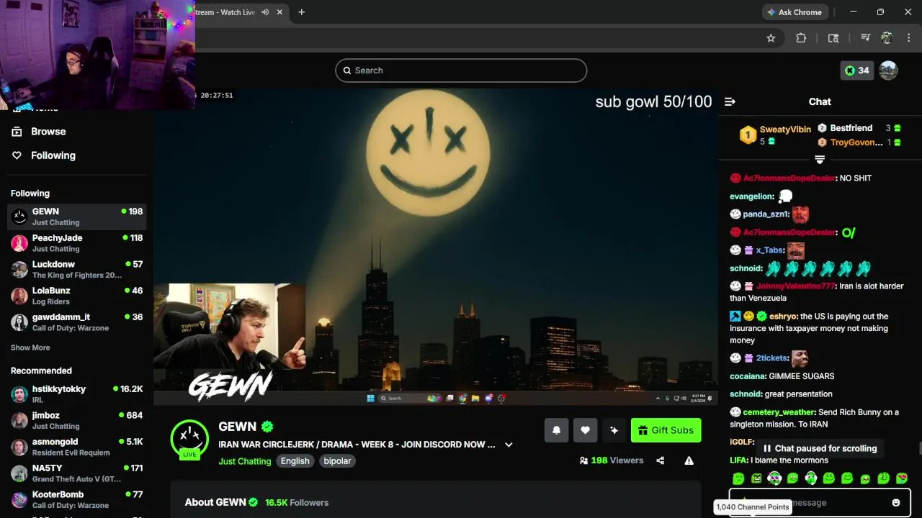
Task: Click the 16.5K Followers text
Action: (x=297, y=502)
